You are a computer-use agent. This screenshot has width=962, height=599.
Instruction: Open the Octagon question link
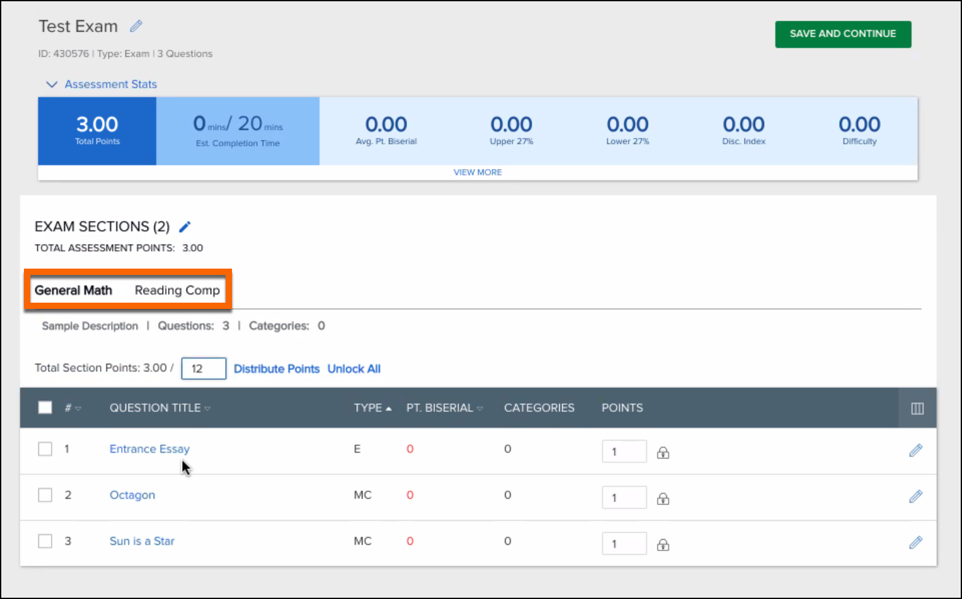[132, 495]
